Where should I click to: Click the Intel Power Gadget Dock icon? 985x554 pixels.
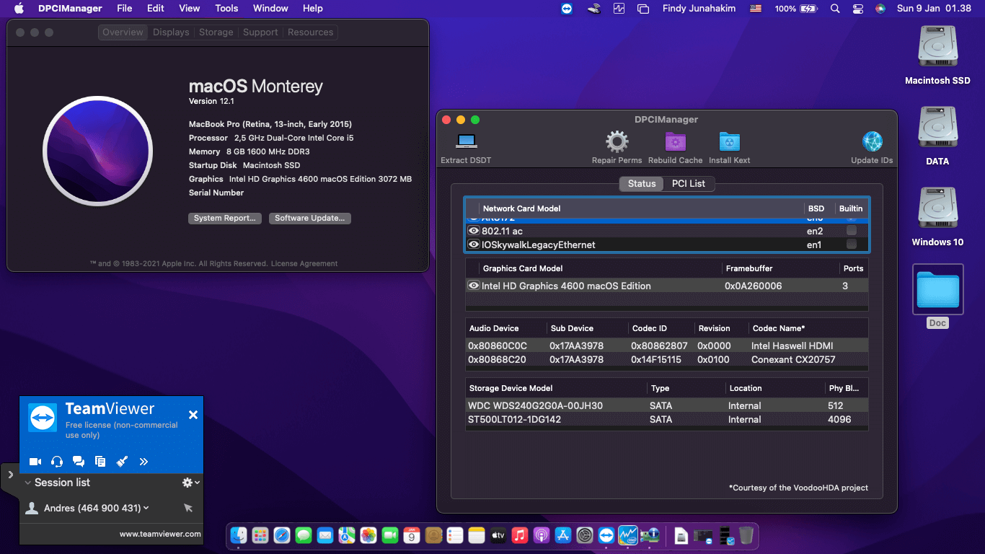tap(628, 535)
